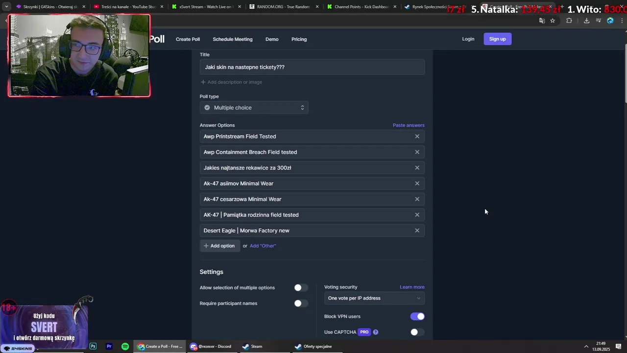Remove the Jakies najtansze rekawice option
The width and height of the screenshot is (627, 353).
pos(417,168)
